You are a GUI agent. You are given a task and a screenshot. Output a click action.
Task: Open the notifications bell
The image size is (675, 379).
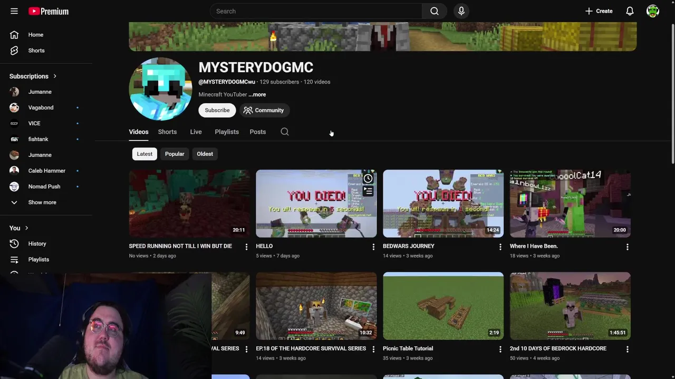click(630, 11)
